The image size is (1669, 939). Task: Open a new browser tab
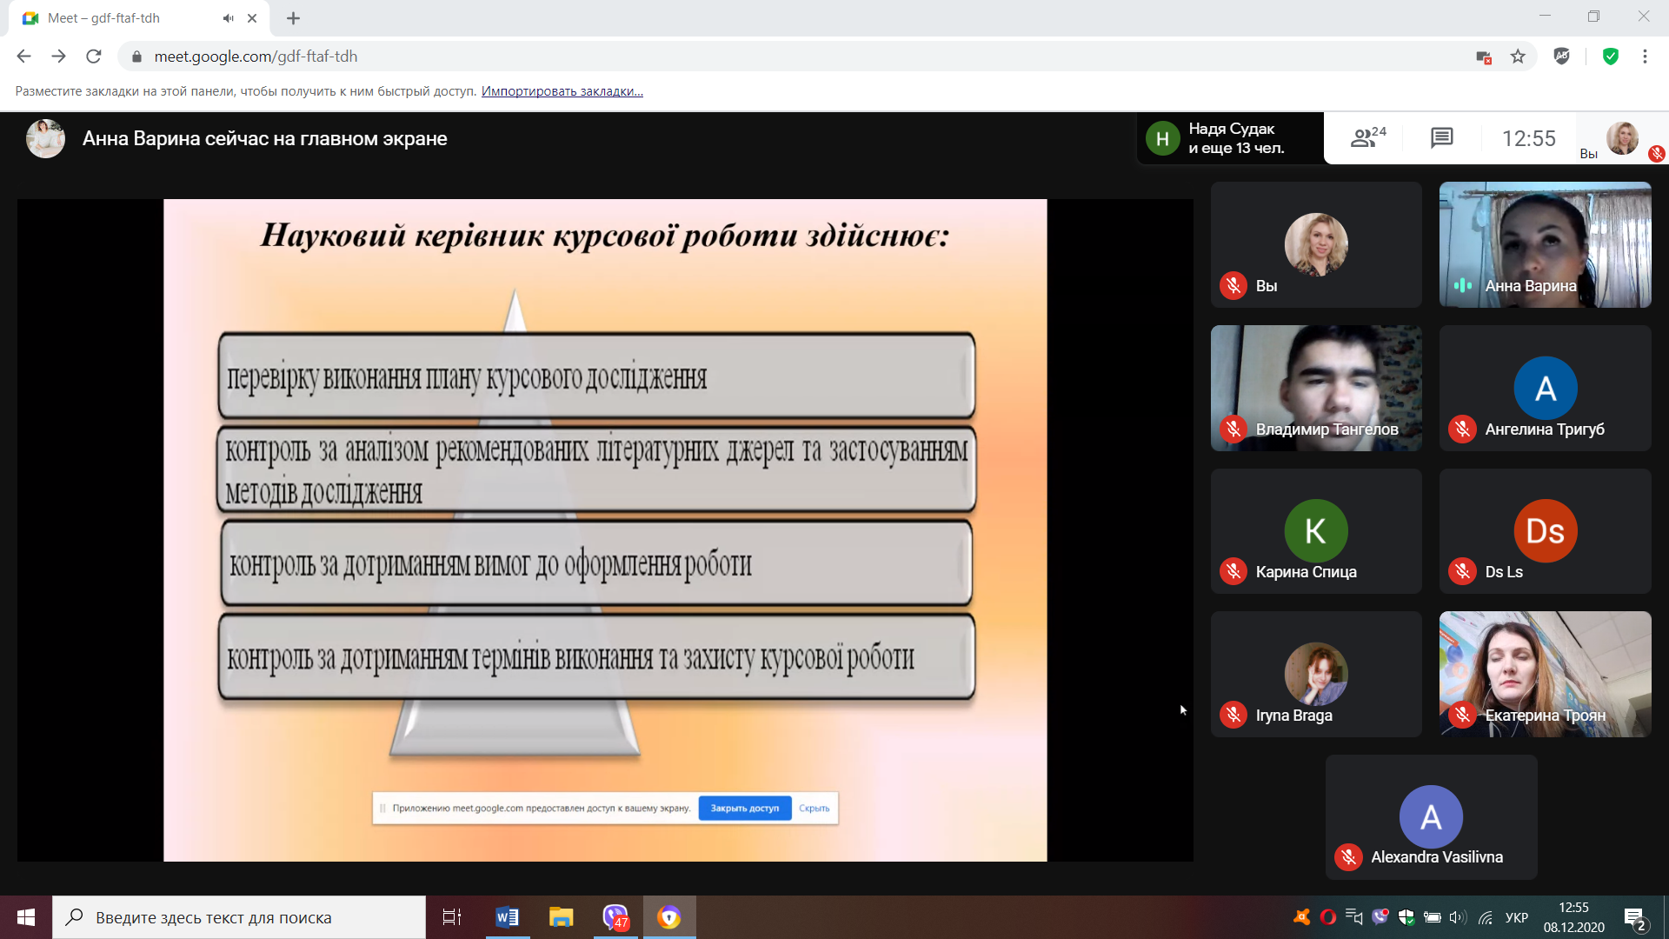(x=293, y=18)
